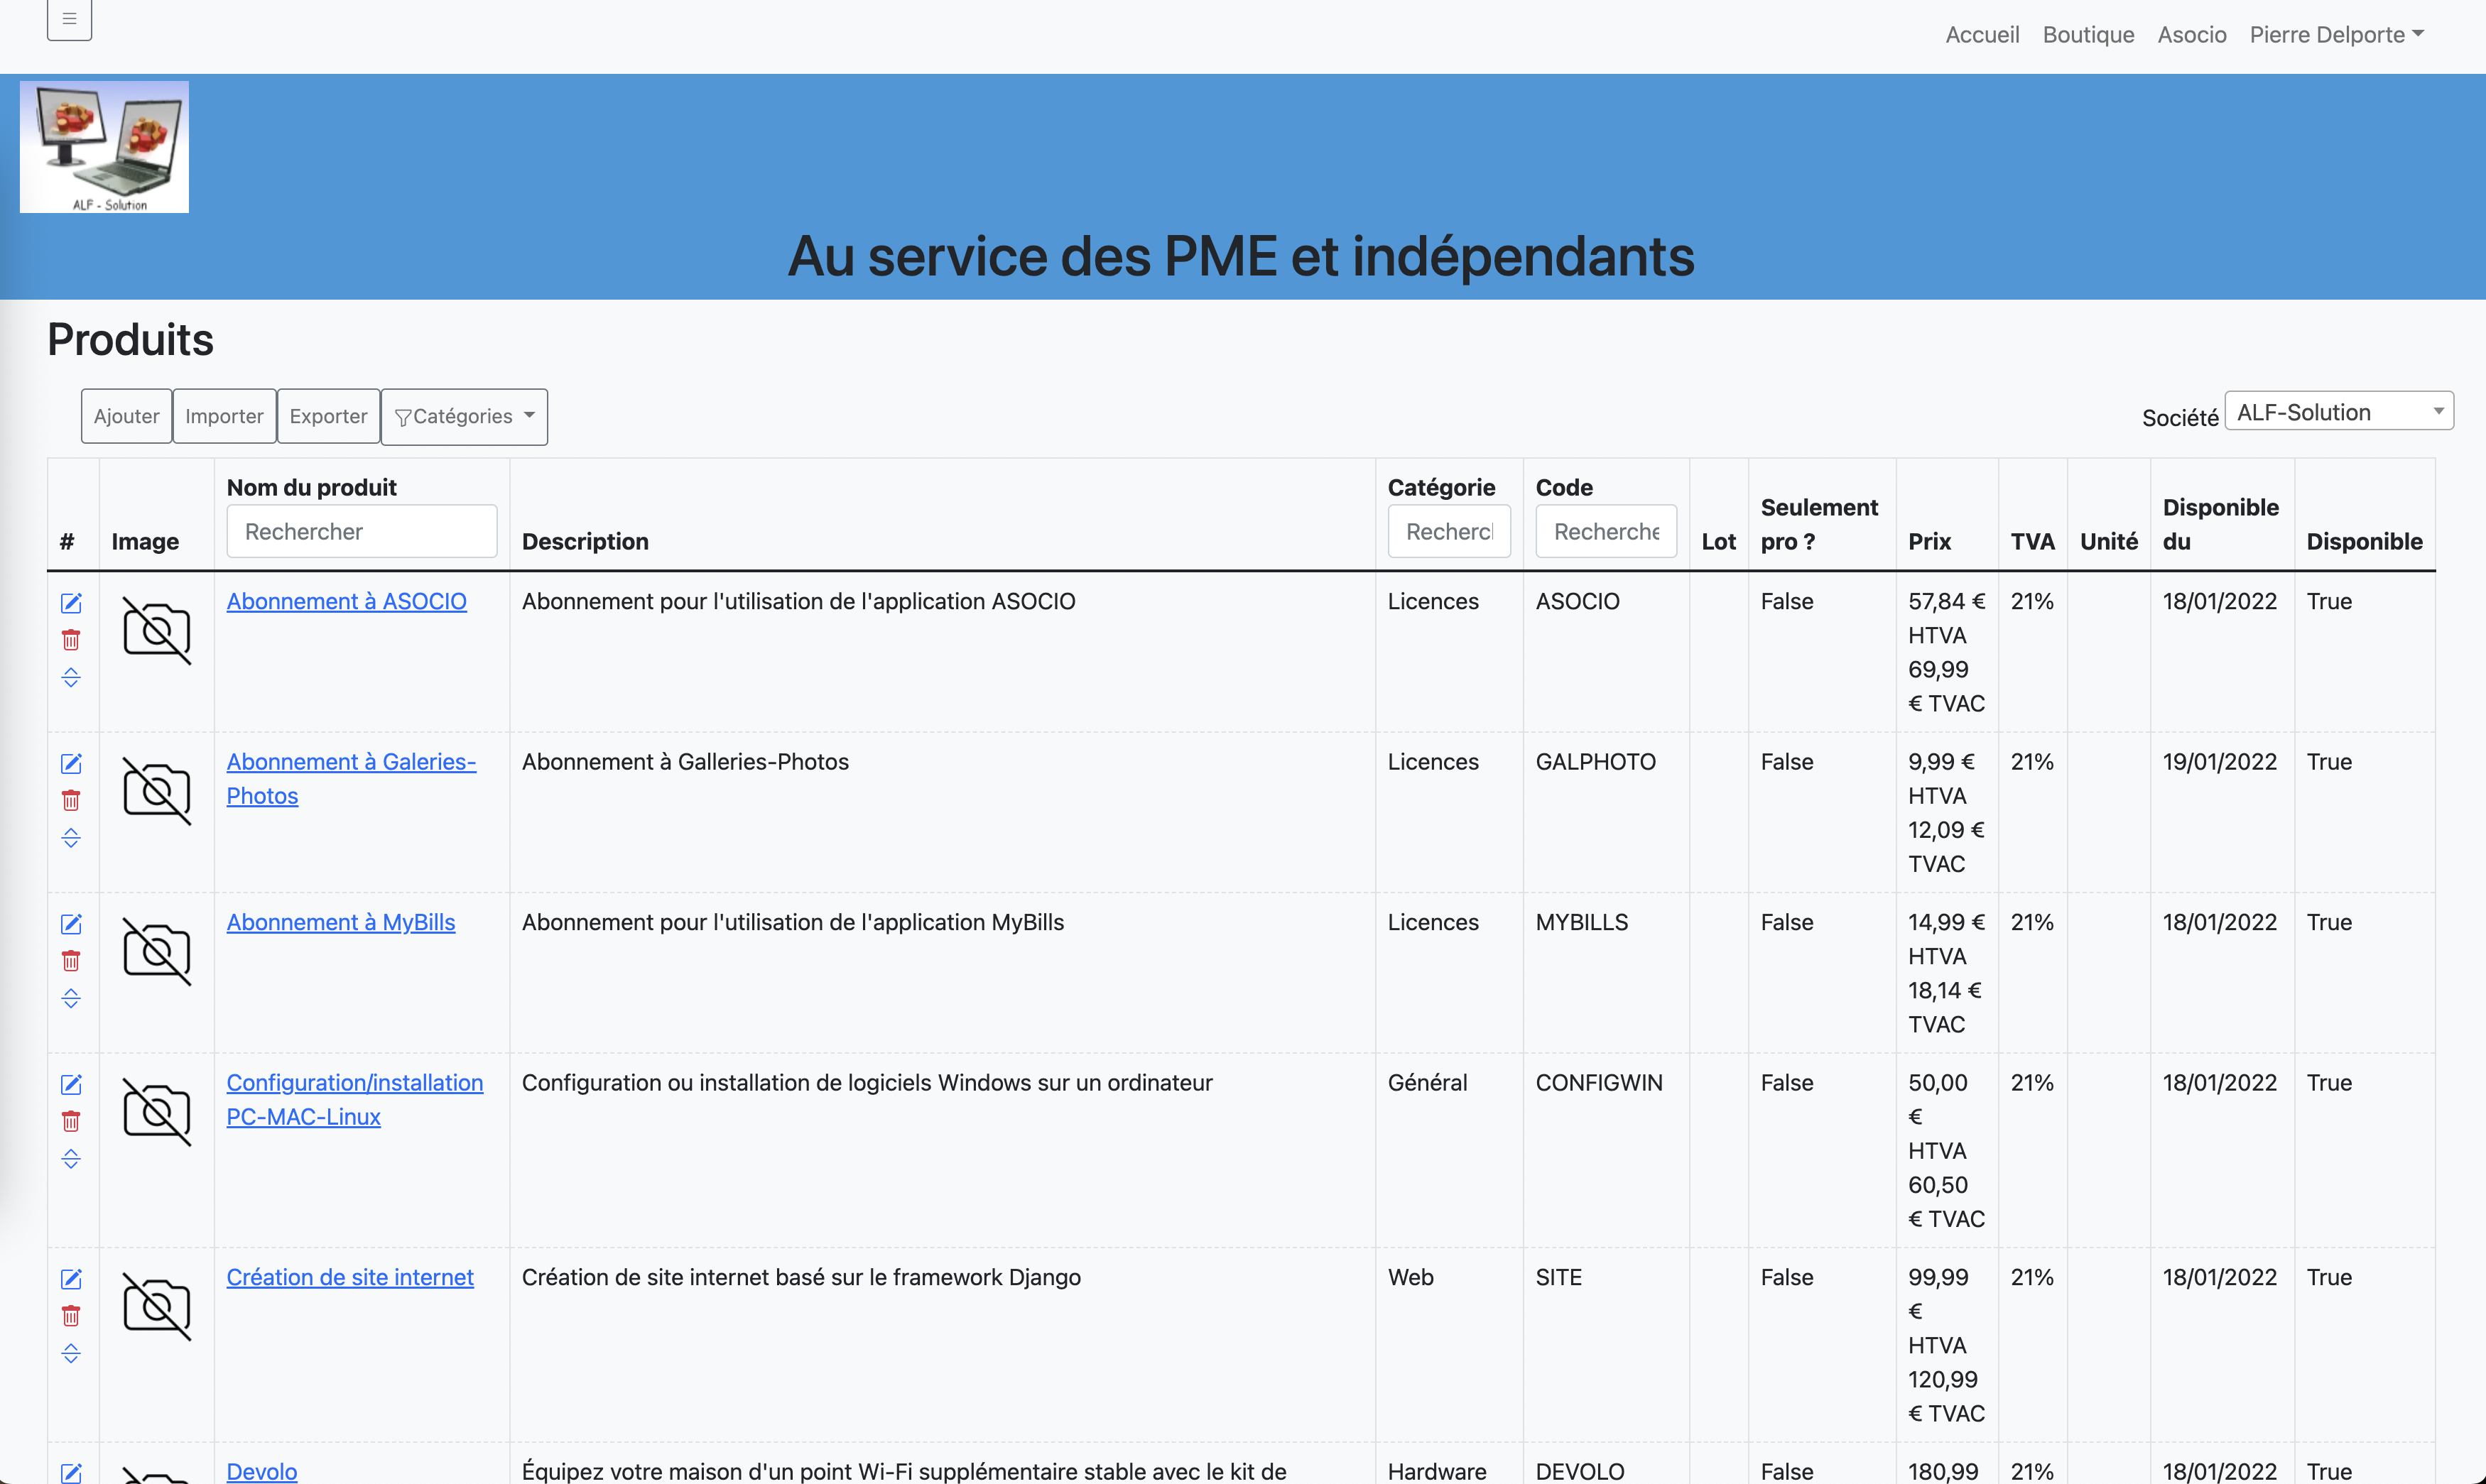The width and height of the screenshot is (2486, 1484).
Task: Delete the SITE product trash icon
Action: tap(71, 1316)
